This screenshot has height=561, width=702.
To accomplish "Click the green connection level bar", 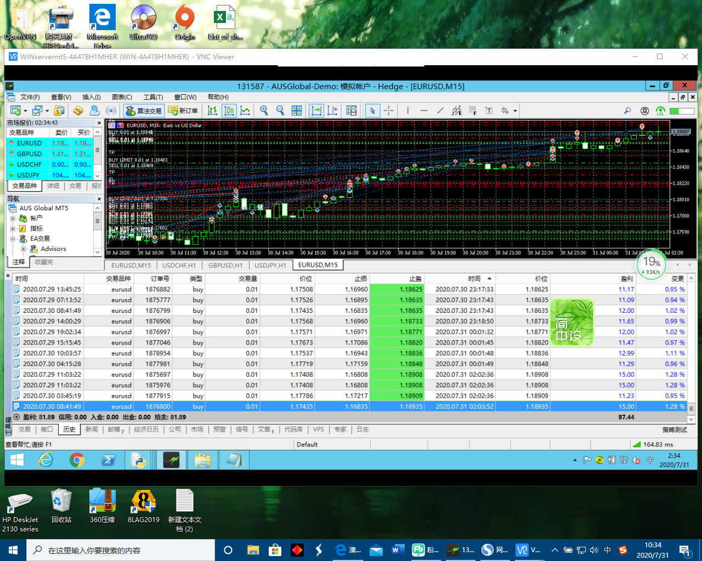I will (x=681, y=111).
